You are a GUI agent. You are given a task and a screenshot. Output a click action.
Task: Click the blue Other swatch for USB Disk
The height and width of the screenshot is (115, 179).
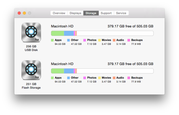point(69,40)
